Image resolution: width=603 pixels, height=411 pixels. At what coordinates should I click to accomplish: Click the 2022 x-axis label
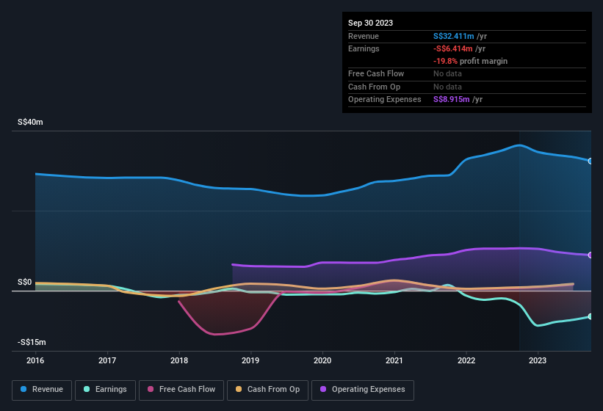coord(466,360)
